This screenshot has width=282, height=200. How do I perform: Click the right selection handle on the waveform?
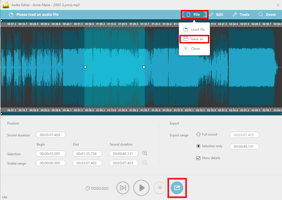144,67
